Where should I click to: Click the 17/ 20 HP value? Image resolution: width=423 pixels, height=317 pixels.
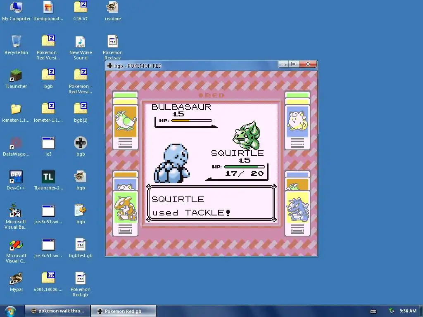[244, 173]
